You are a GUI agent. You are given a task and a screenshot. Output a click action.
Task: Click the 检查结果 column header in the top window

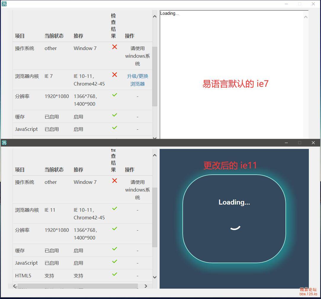click(x=113, y=26)
